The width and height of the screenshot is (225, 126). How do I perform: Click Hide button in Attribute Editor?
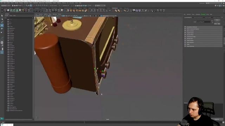pyautogui.click(x=219, y=24)
